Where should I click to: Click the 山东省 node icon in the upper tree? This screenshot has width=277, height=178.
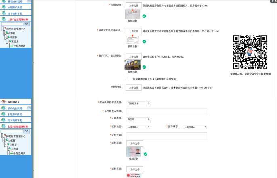tap(7, 33)
